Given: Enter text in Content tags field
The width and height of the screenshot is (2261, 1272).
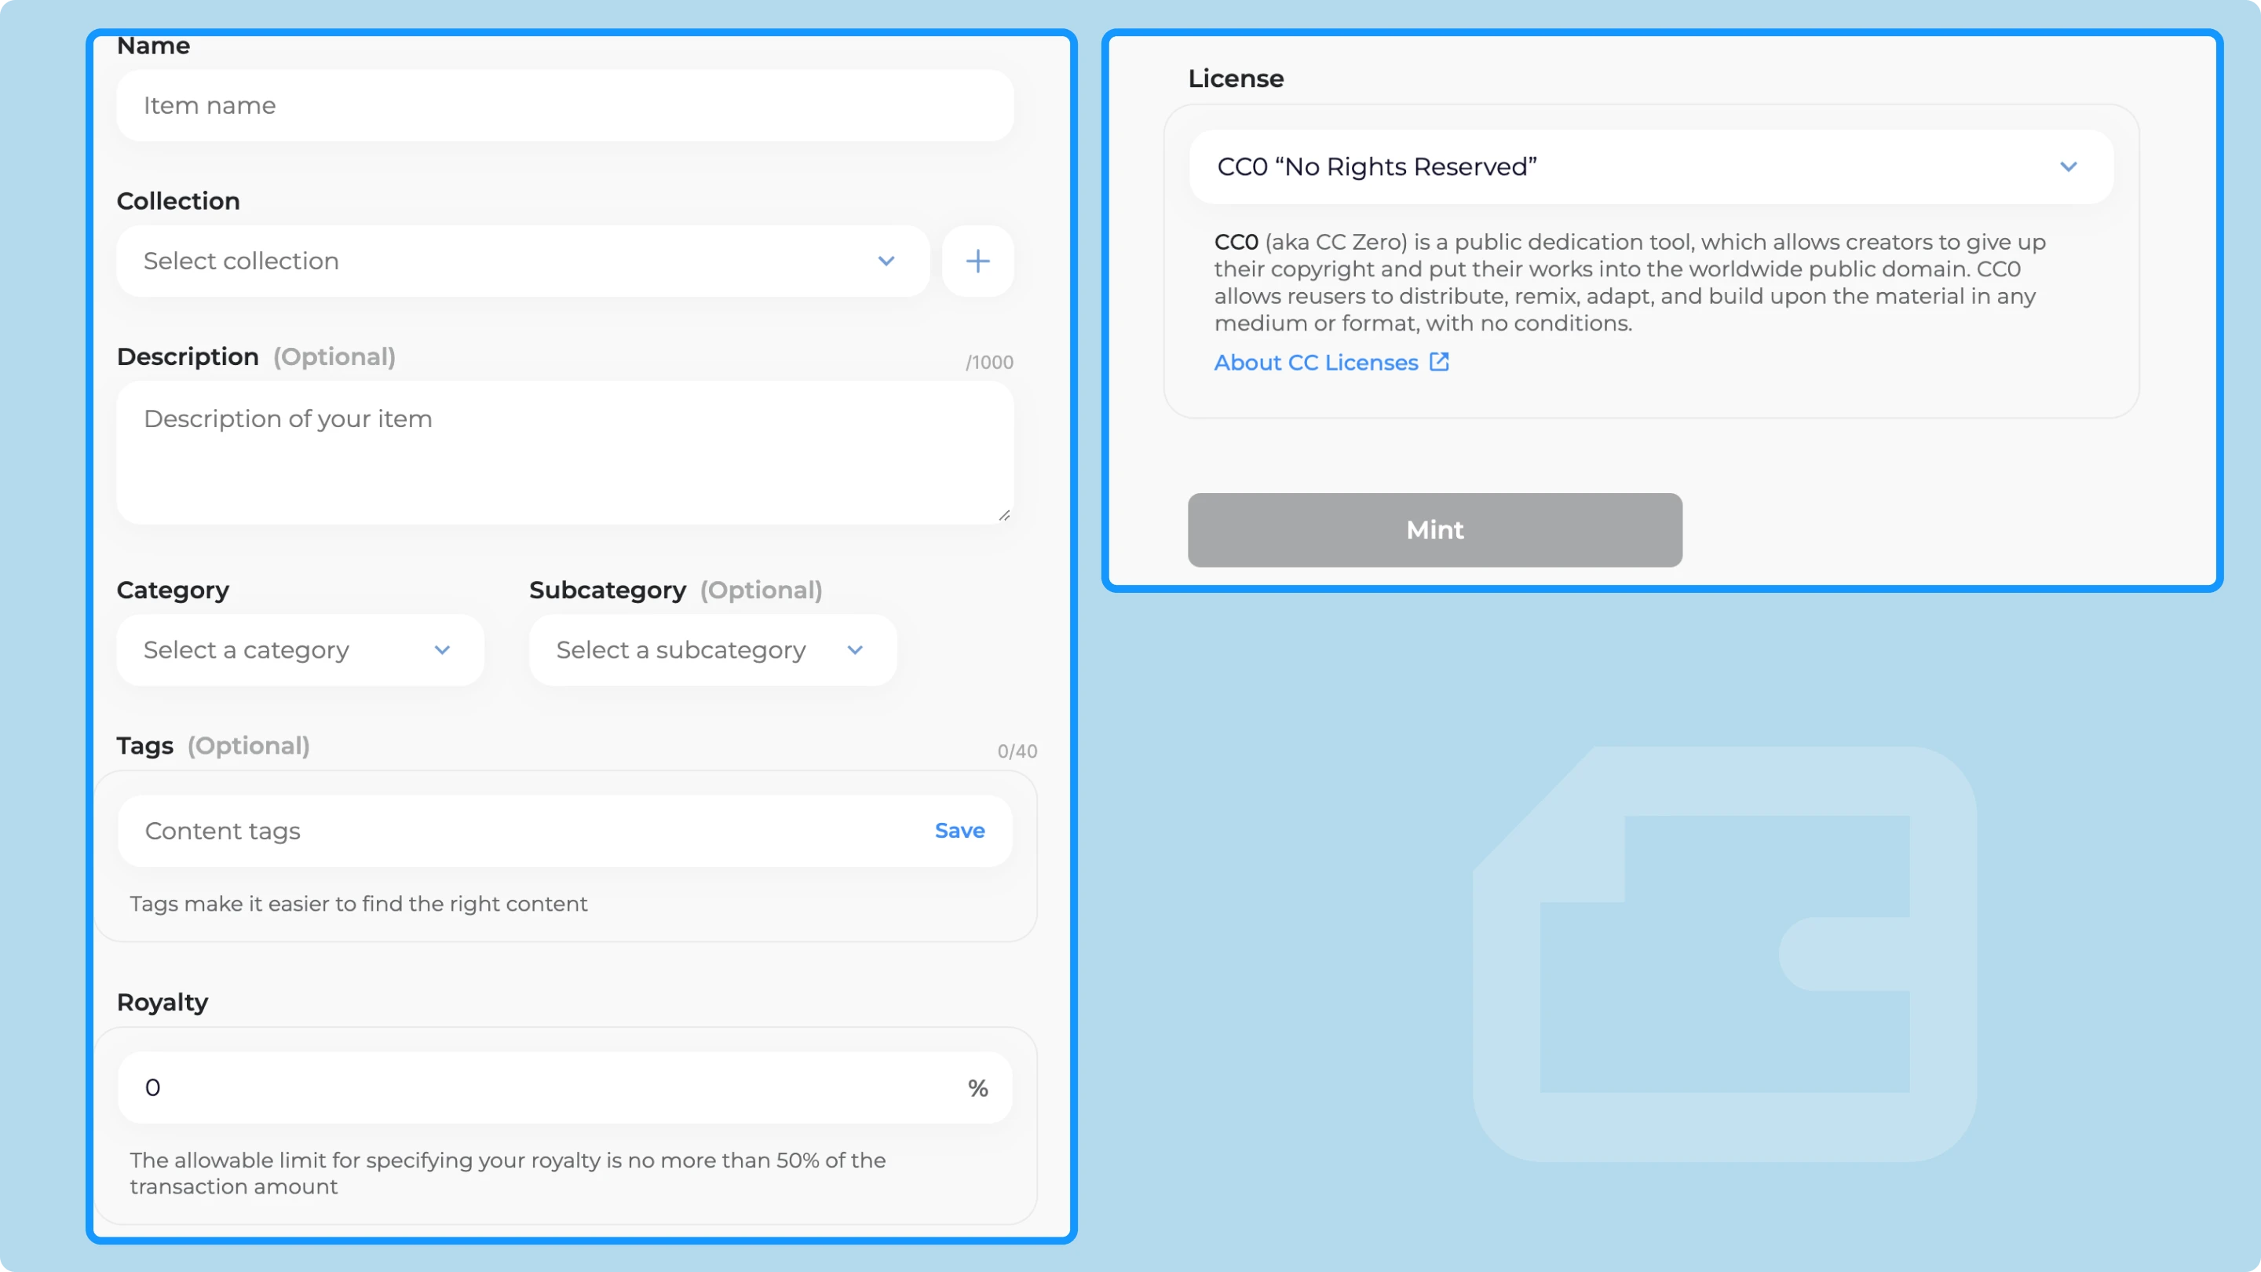Looking at the screenshot, I should tap(525, 829).
